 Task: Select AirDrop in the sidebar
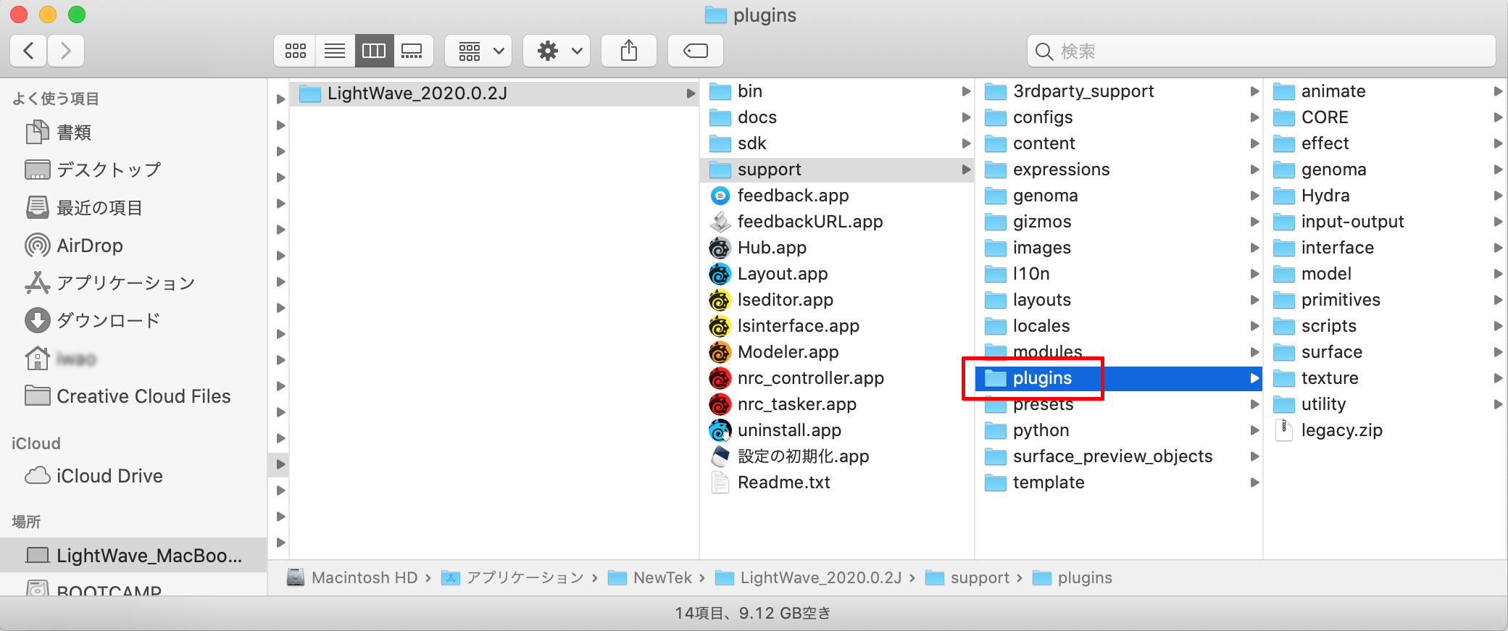[133, 246]
